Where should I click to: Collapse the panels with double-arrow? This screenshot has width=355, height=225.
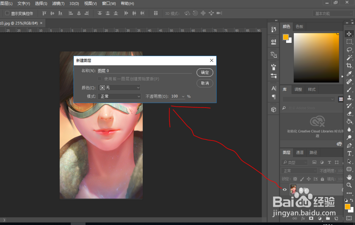[x=276, y=21]
